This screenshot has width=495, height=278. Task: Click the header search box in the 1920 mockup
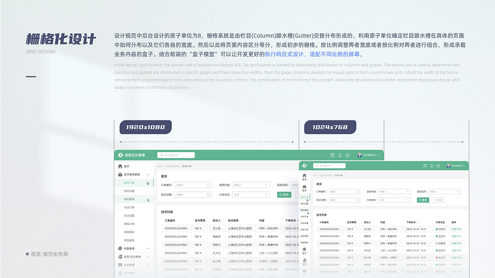(176, 155)
